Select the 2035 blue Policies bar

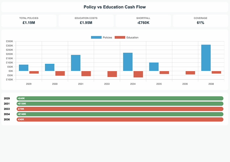point(154,67)
